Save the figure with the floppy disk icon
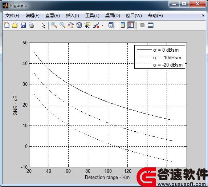This screenshot has height=187, width=208. (23, 25)
